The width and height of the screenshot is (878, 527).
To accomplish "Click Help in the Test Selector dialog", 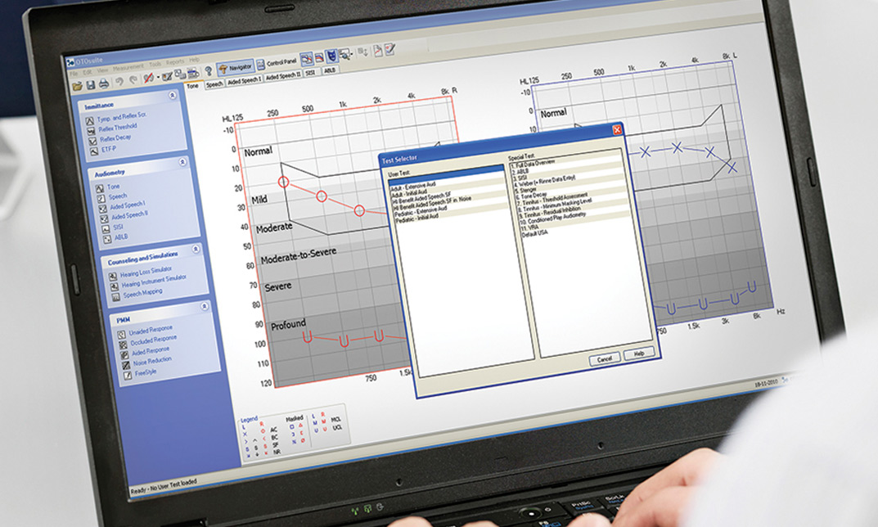I will point(638,354).
